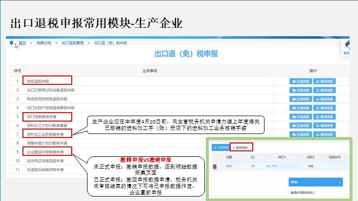Select 购进自用货物免退税申报 item
358x201 pixels.
47,99
